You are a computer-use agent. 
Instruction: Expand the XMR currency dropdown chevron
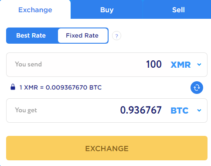pyautogui.click(x=199, y=64)
